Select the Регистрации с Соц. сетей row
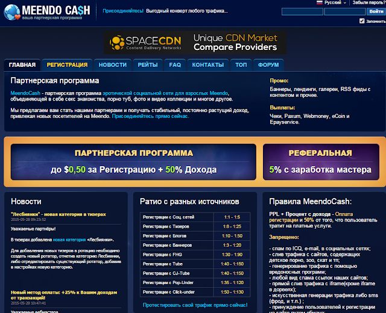The image size is (386, 313). pyautogui.click(x=195, y=217)
